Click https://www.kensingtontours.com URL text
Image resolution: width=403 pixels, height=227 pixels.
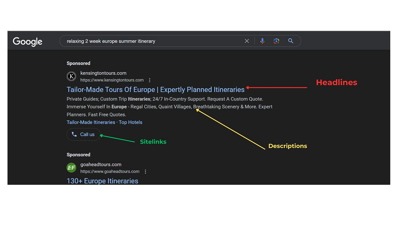(x=112, y=80)
